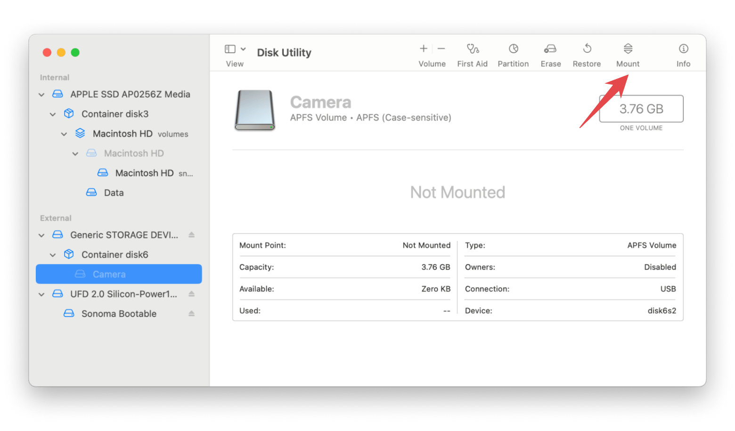
Task: Select the Data volume
Action: [x=114, y=193]
